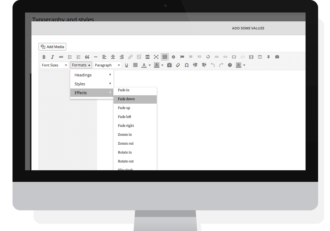Open the Font Sizes dropdown

[x=54, y=65]
